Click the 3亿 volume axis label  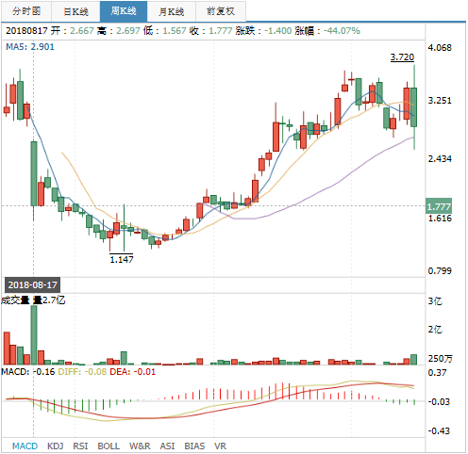coord(435,301)
